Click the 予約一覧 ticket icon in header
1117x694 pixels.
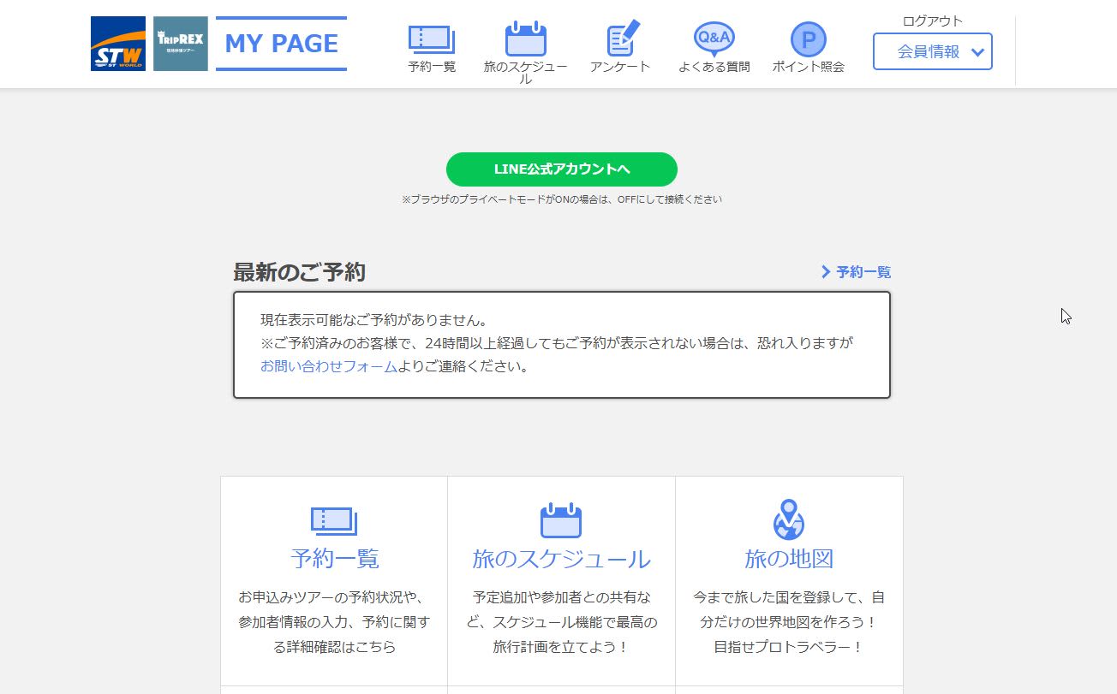pyautogui.click(x=432, y=39)
